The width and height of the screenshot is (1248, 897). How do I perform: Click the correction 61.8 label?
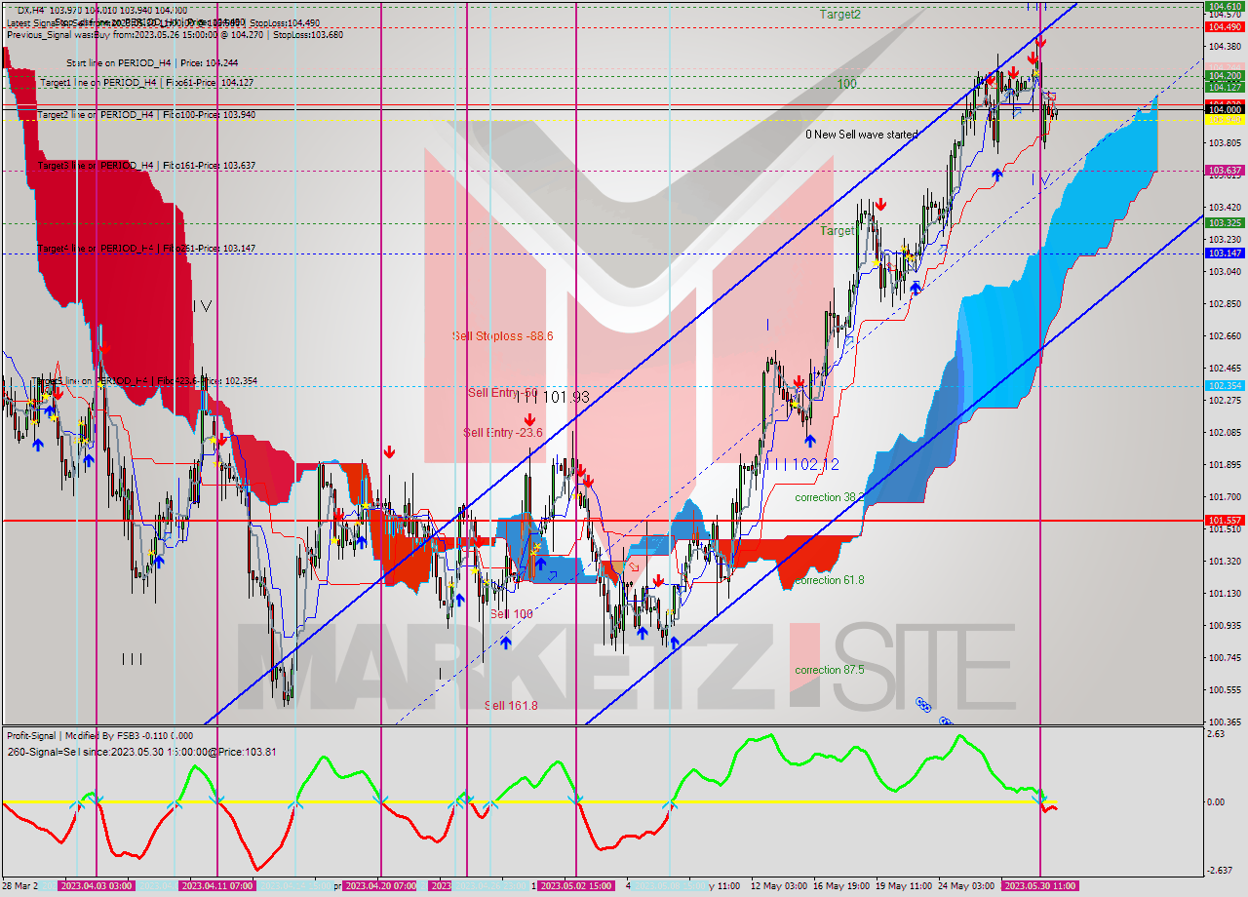pos(830,580)
